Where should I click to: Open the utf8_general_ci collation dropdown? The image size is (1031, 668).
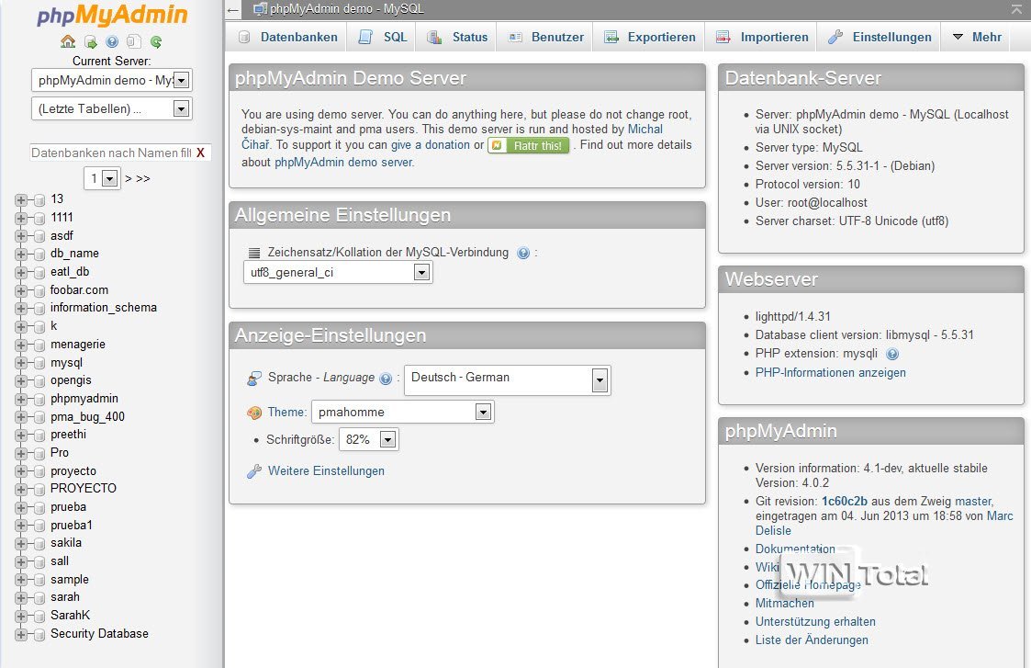[x=338, y=273]
